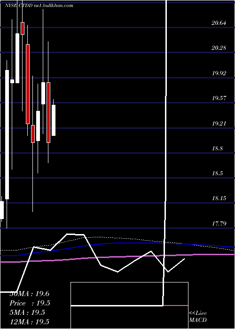This screenshot has height=329, width=235.
Task: Click the Live MACD label
Action: pyautogui.click(x=198, y=316)
